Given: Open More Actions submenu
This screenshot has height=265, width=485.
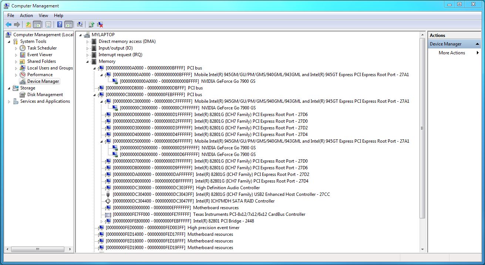Looking at the screenshot, I should tap(452, 53).
